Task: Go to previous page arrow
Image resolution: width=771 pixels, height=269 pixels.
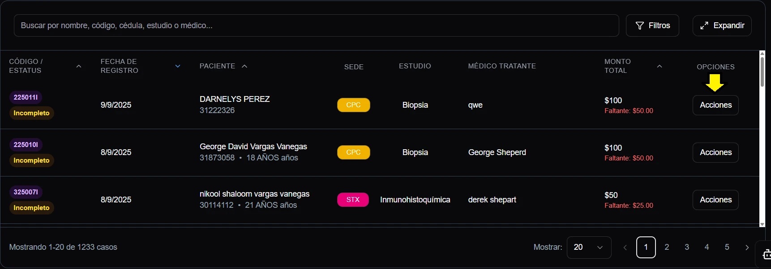Action: click(625, 247)
